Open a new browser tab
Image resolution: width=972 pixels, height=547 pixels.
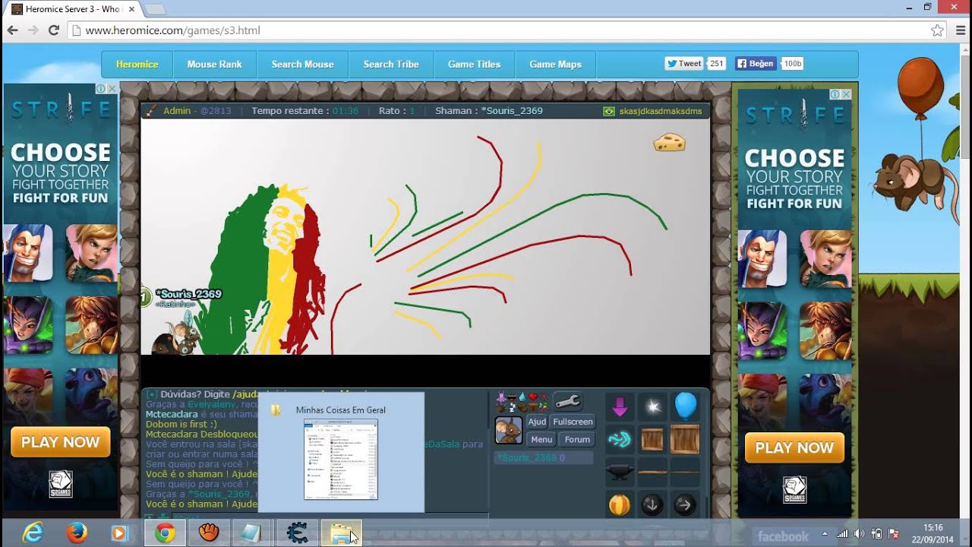tap(155, 9)
